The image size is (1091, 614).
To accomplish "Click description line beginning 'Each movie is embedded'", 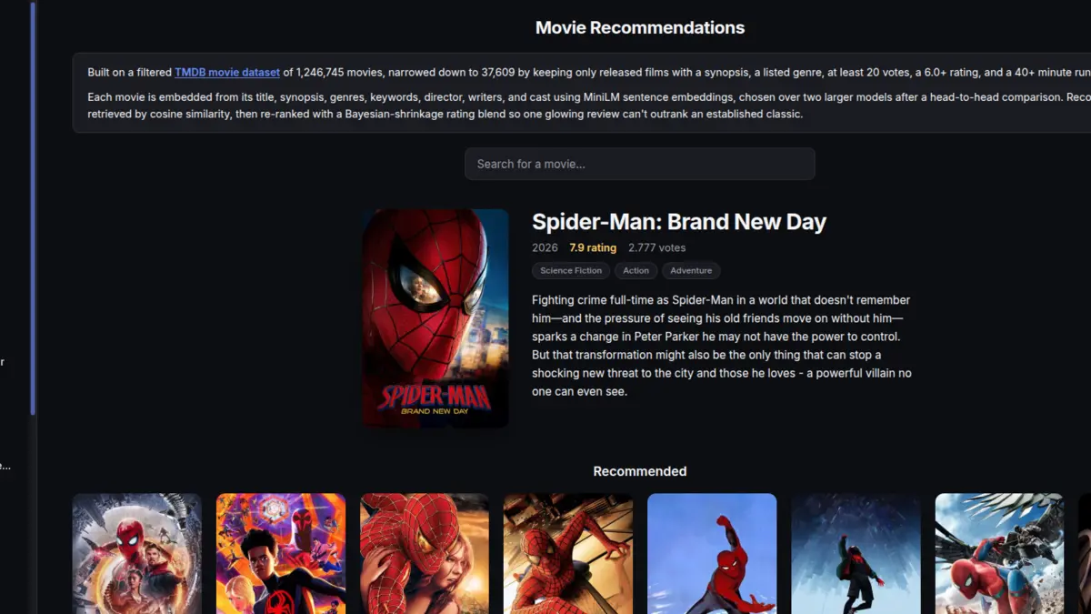I will [589, 96].
